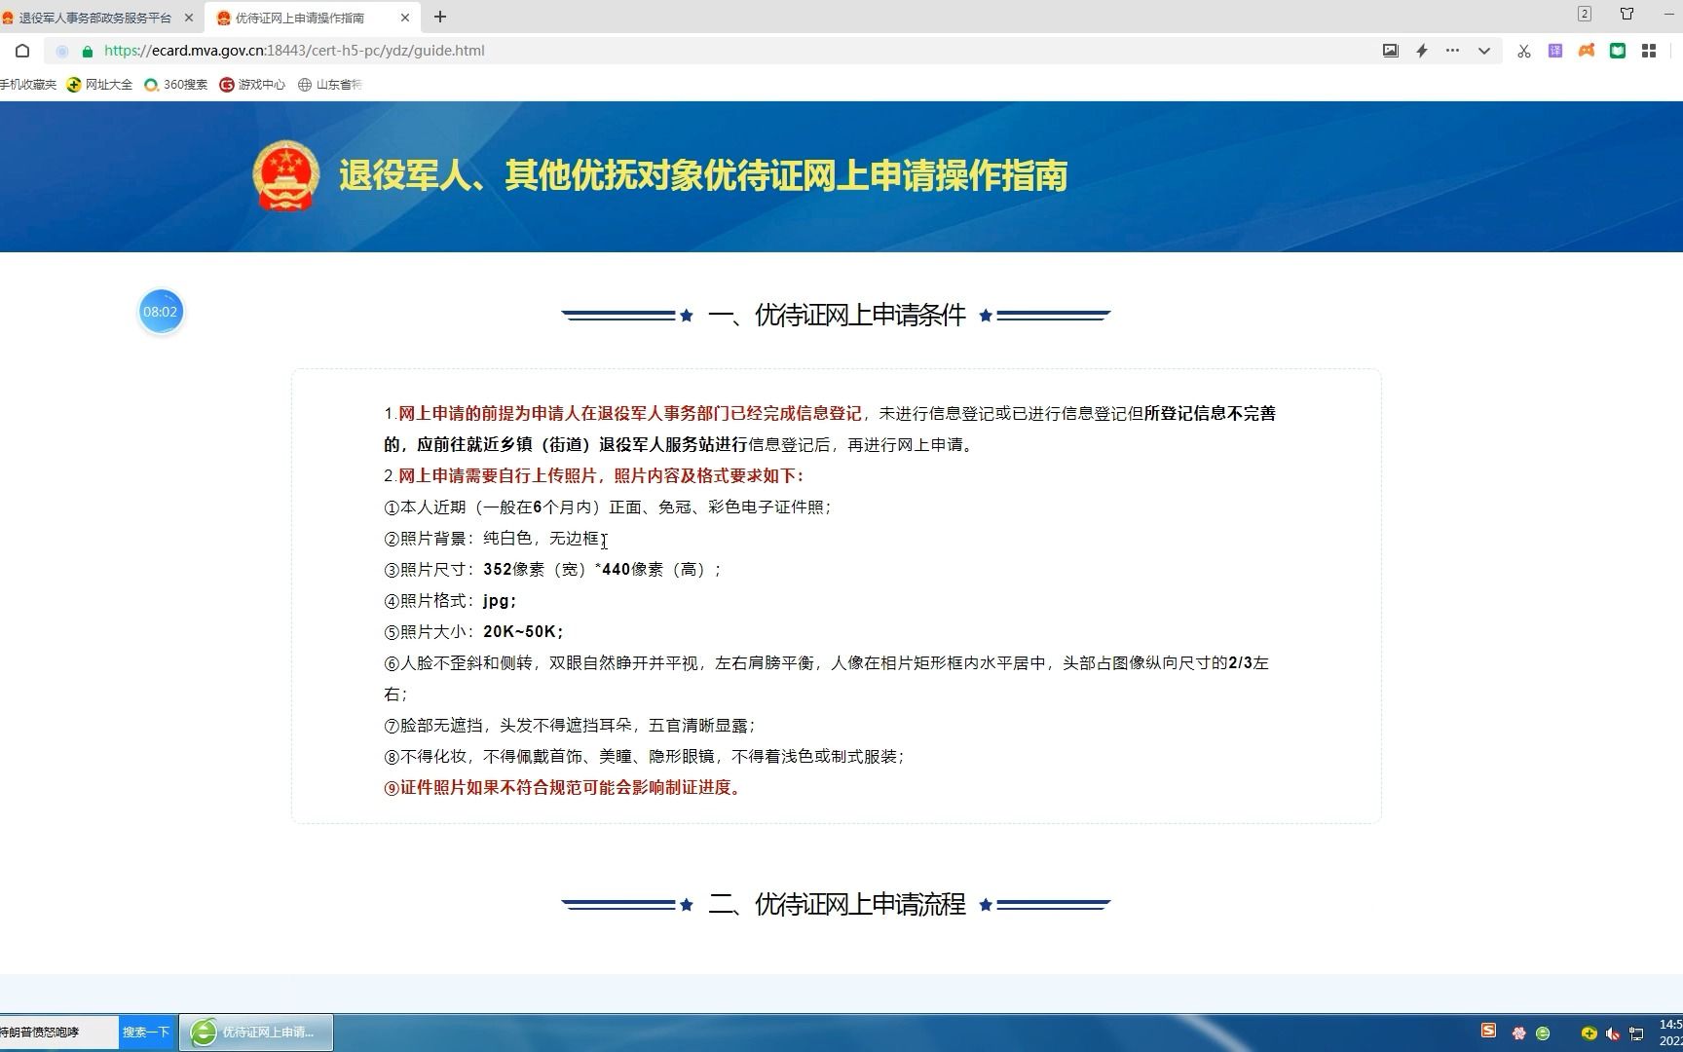Open the three-dots more options in address bar

[x=1452, y=51]
